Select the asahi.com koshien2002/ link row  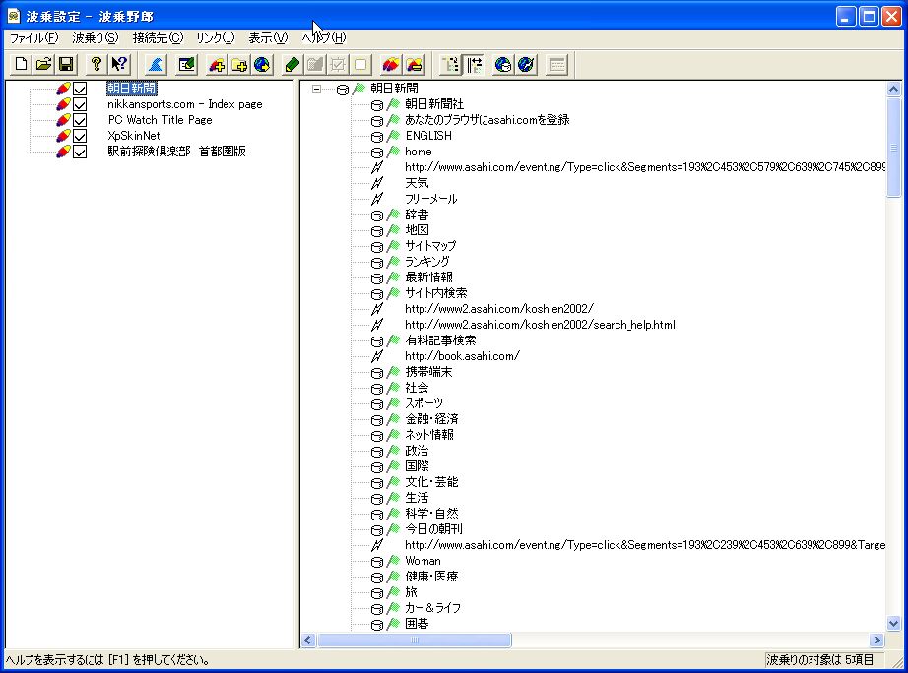(x=499, y=309)
